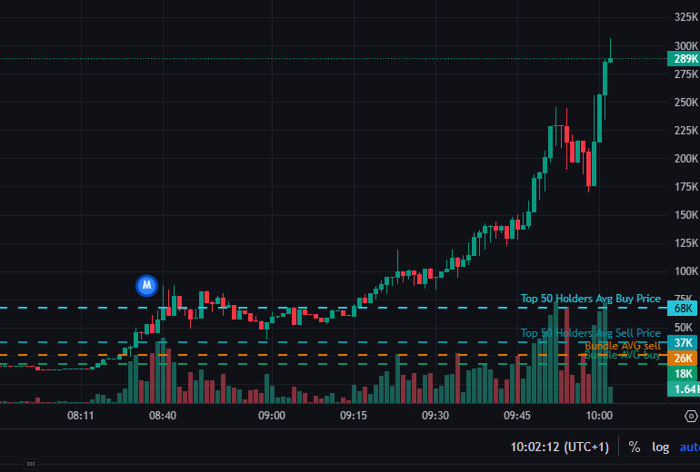
Task: Click the 37K teal price label
Action: (683, 343)
